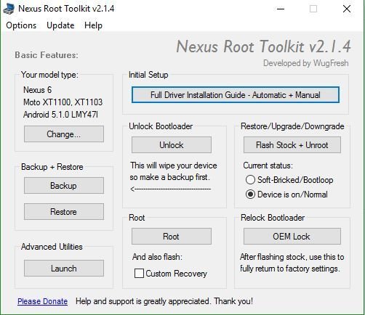Click Flash Stock + Unroot button
This screenshot has width=365, height=315.
[x=292, y=145]
